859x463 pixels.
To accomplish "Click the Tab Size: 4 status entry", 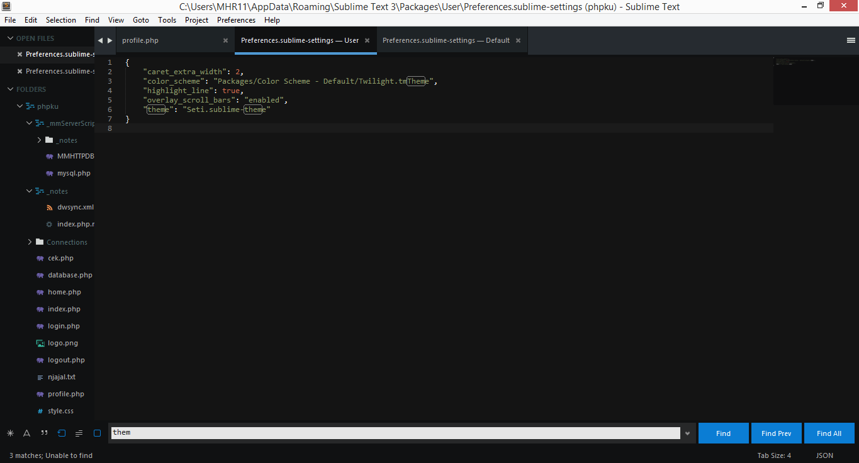I will 774,455.
